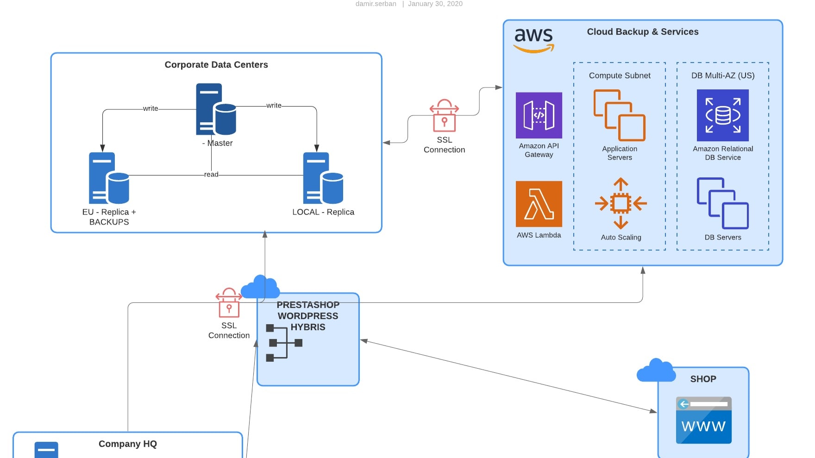
Task: Select SSL Connection label near Prestashop
Action: pos(229,331)
